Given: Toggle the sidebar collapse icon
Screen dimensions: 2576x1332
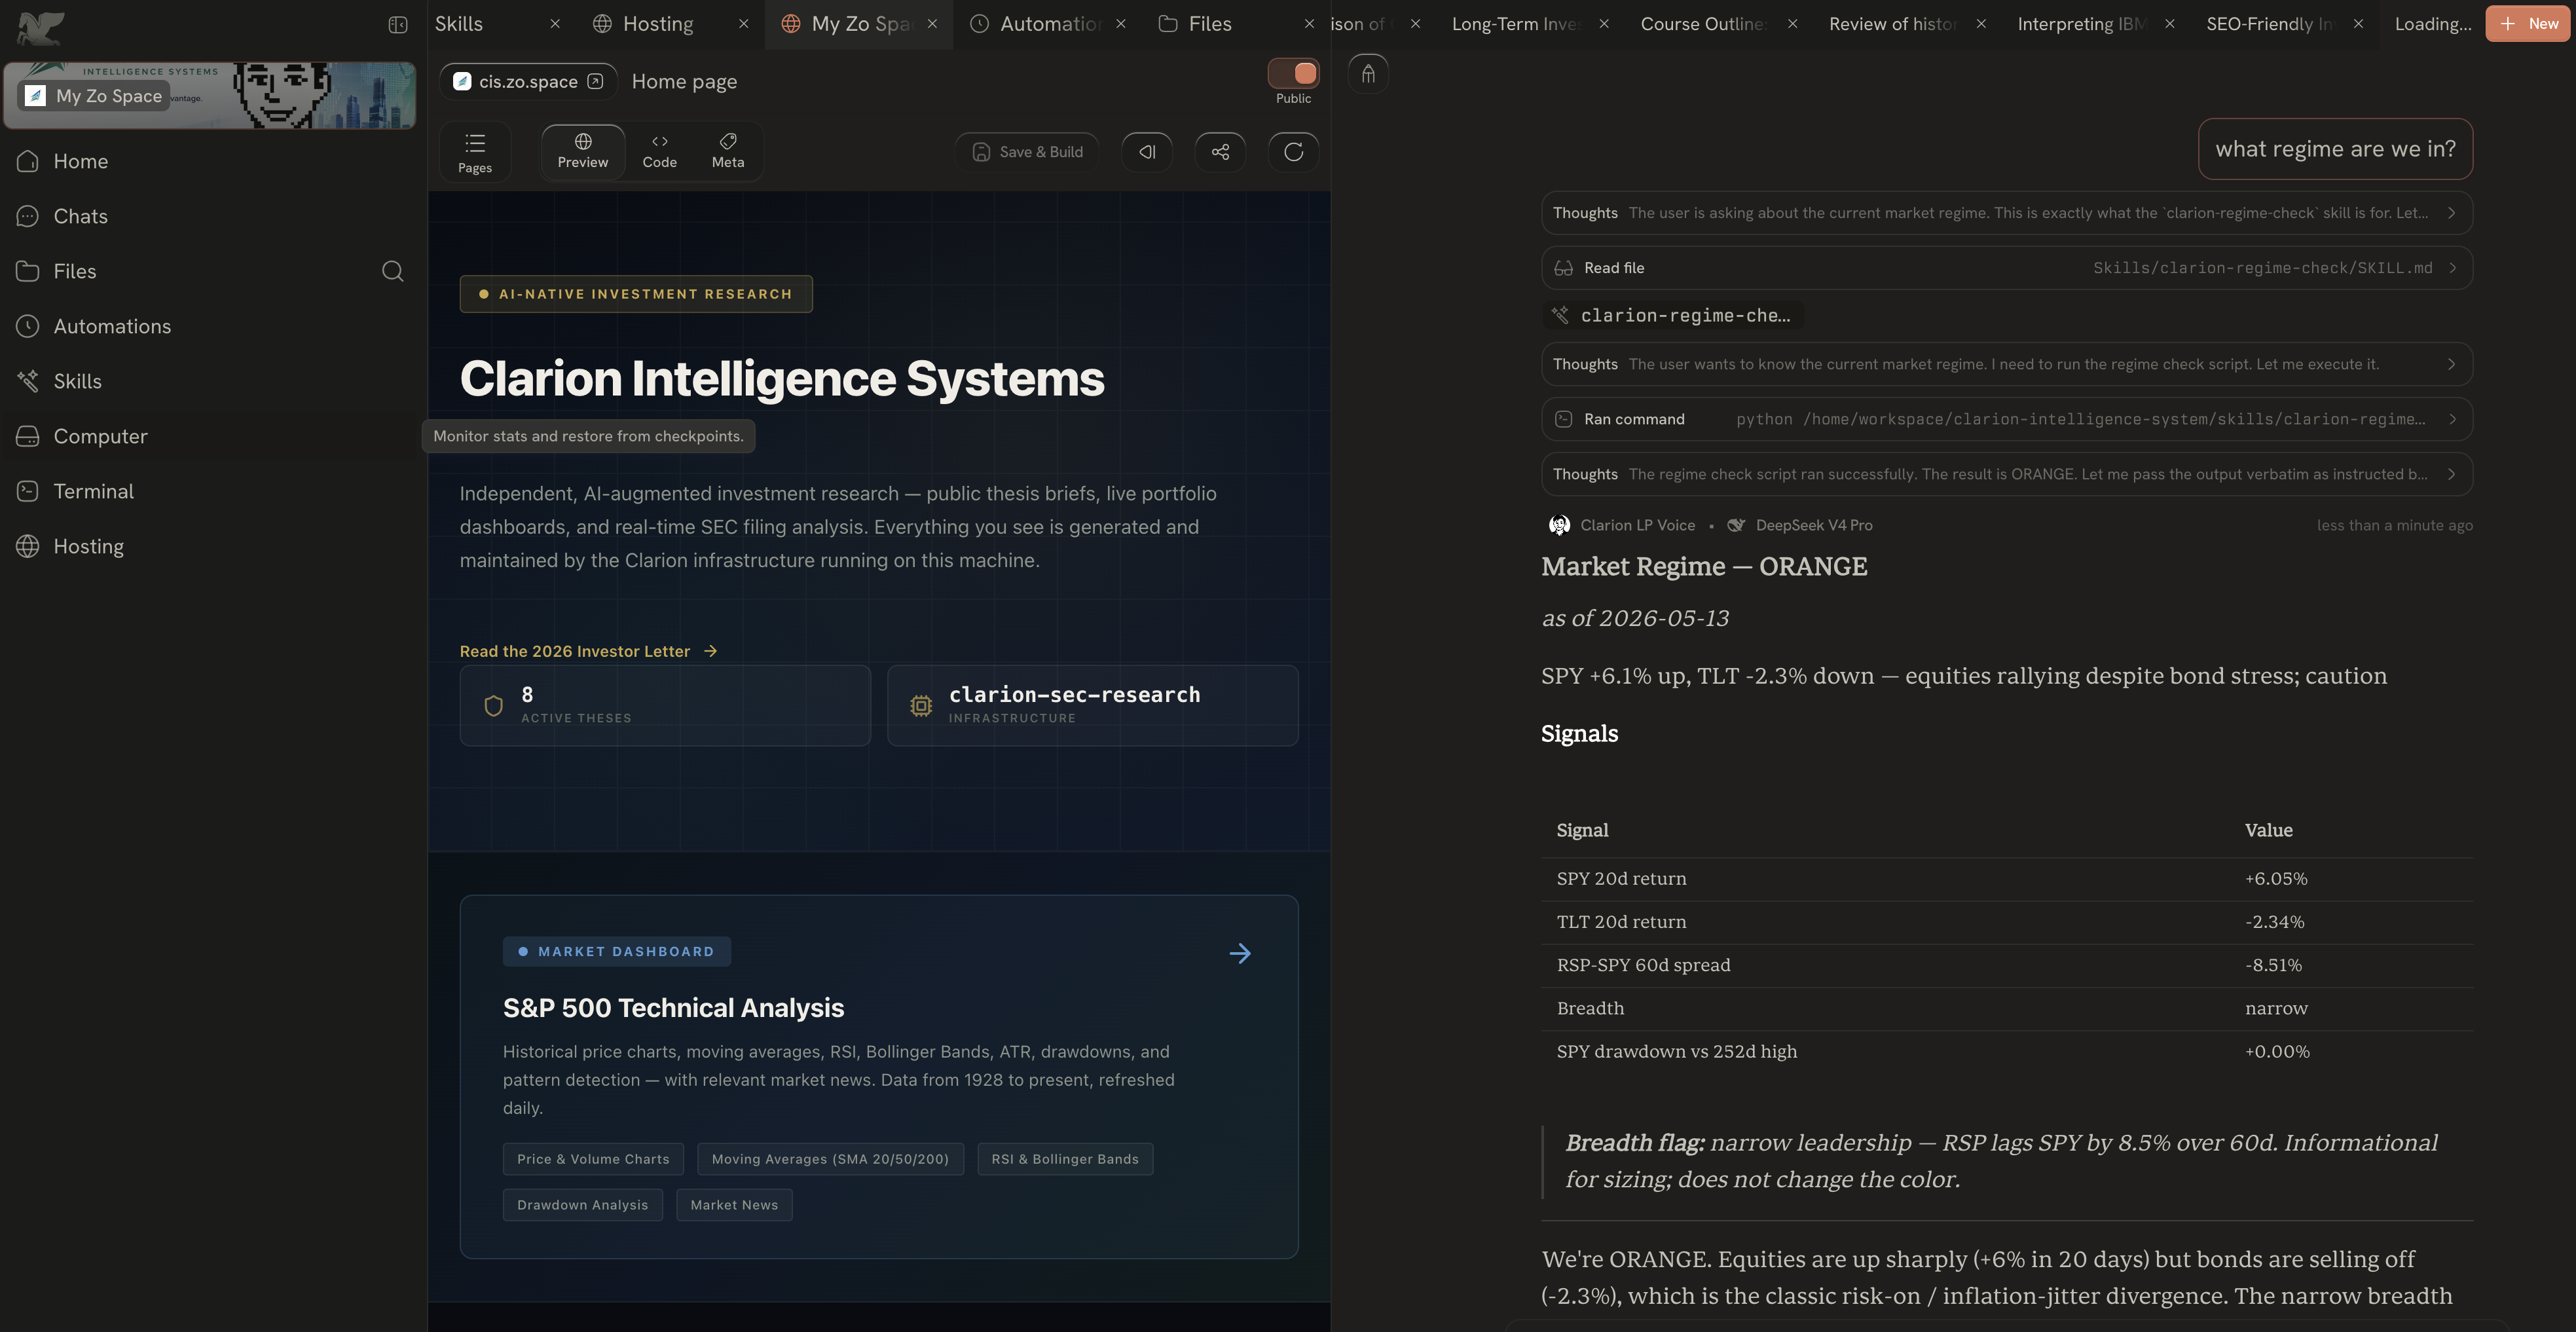Looking at the screenshot, I should pyautogui.click(x=397, y=24).
